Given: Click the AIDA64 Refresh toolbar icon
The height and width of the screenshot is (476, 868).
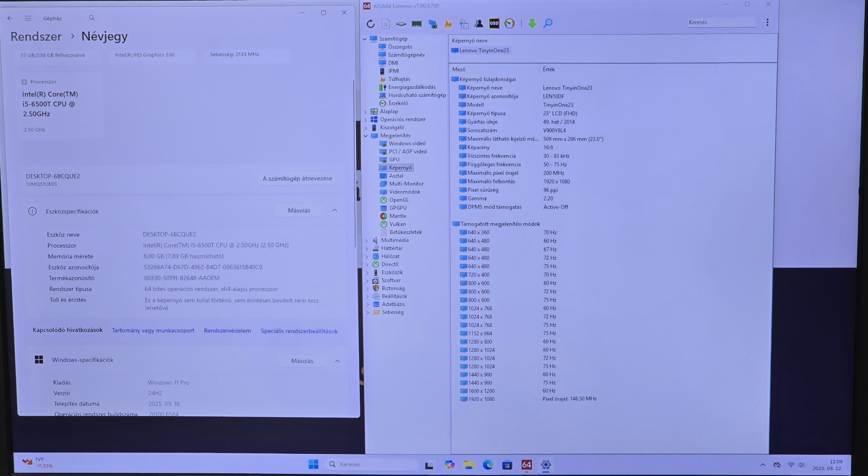Looking at the screenshot, I should tap(371, 24).
